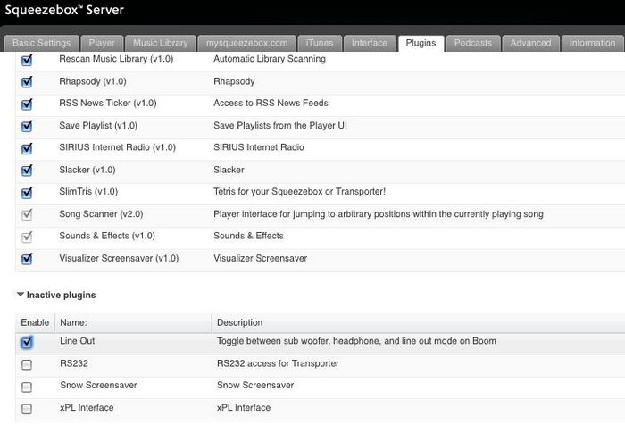
Task: Enable the RS232 plugin
Action: click(27, 364)
